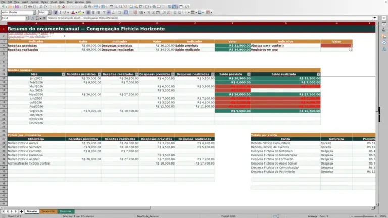Screen dimensions: 388x218
Task: Toggle Italic formatting
Action: point(60,12)
